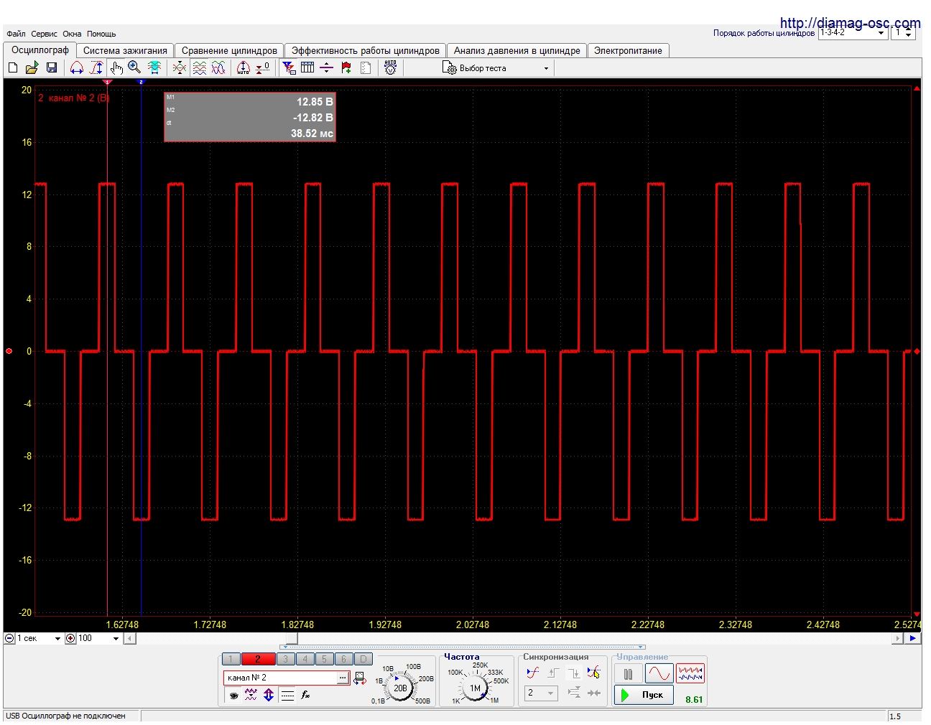Screen dimensions: 931x725
Task: Open the table grid view icon
Action: (x=307, y=67)
